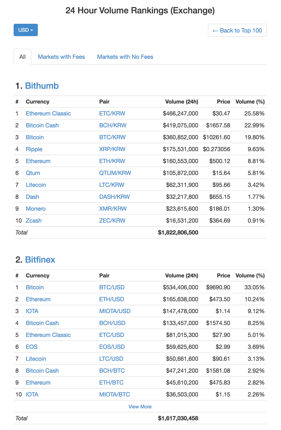Open the ZEC/KRW pair link
Image resolution: width=281 pixels, height=430 pixels.
click(112, 221)
